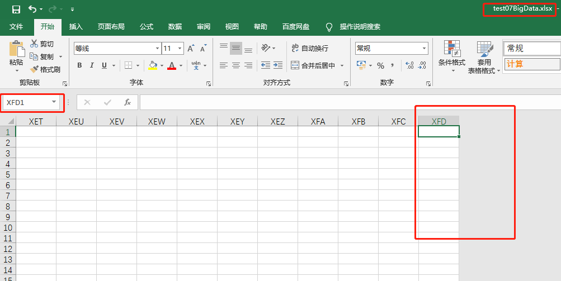Switch to the 视图 ribbon tab

point(232,27)
